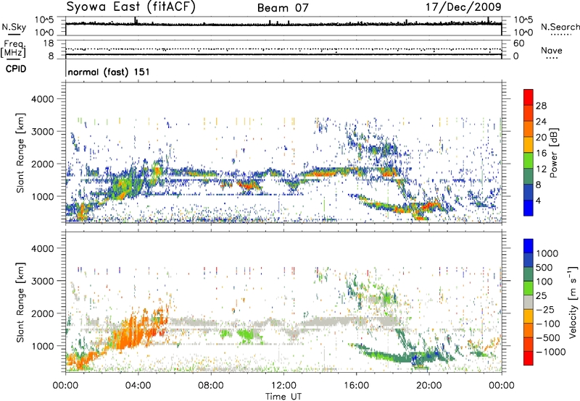The image size is (580, 401).
Task: Click the '16:00' time axis tick label
Action: pyautogui.click(x=356, y=386)
